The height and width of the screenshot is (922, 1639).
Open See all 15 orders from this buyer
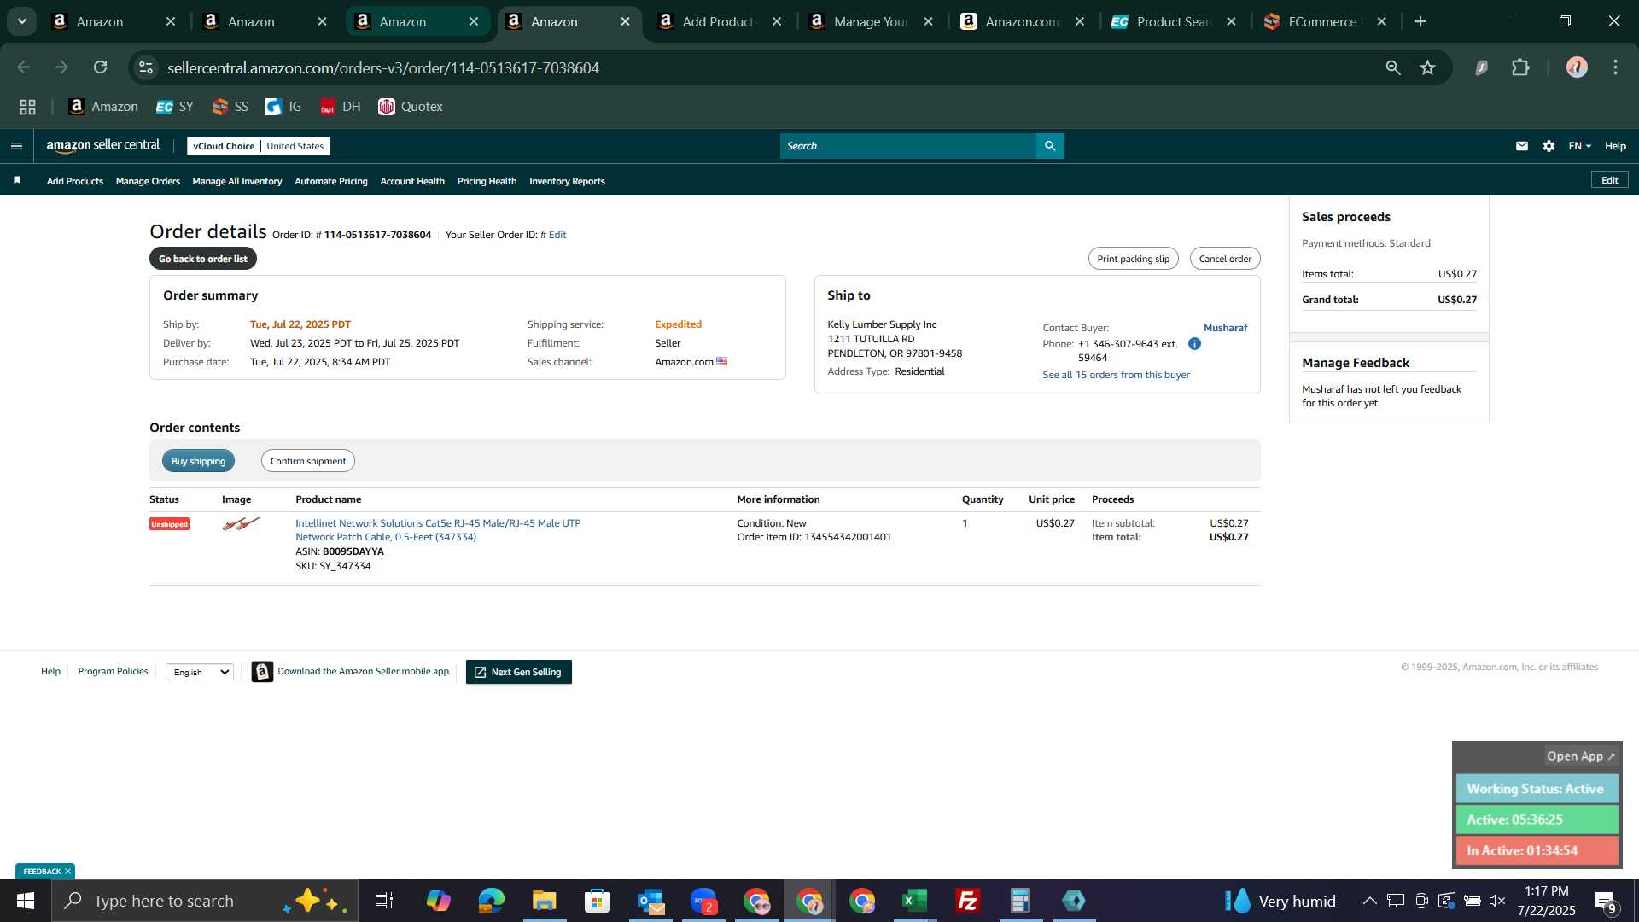point(1116,375)
